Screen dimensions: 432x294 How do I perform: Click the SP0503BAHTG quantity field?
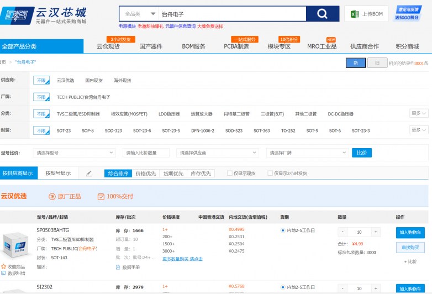[359, 232]
